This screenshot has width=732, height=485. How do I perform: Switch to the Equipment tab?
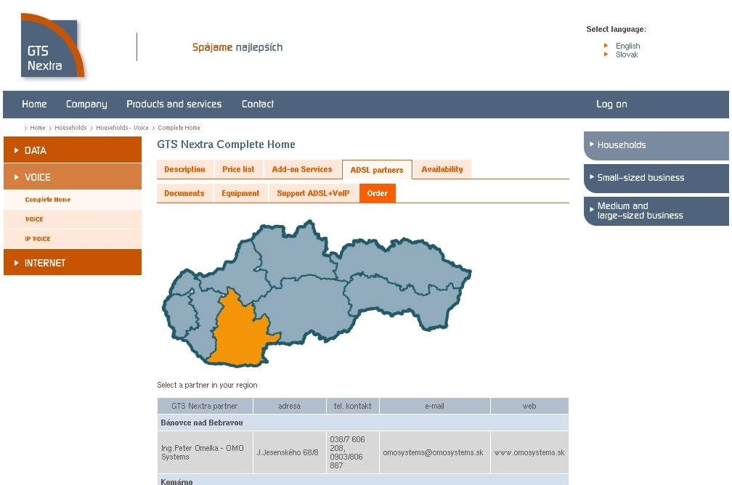coord(240,193)
